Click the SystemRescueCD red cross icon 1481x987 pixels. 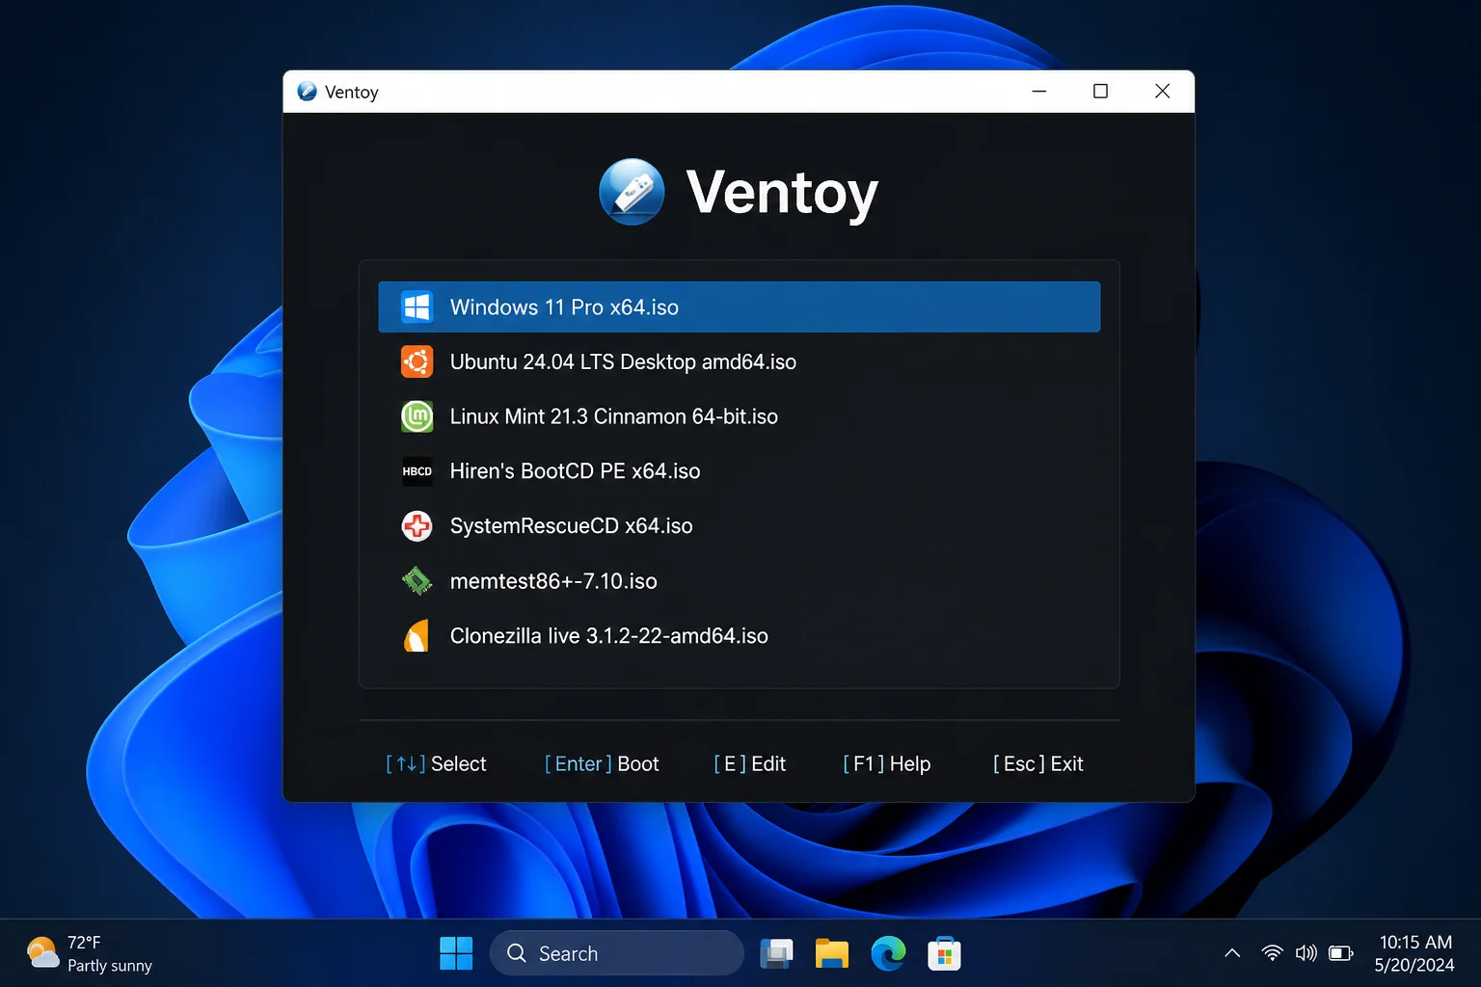(x=417, y=526)
